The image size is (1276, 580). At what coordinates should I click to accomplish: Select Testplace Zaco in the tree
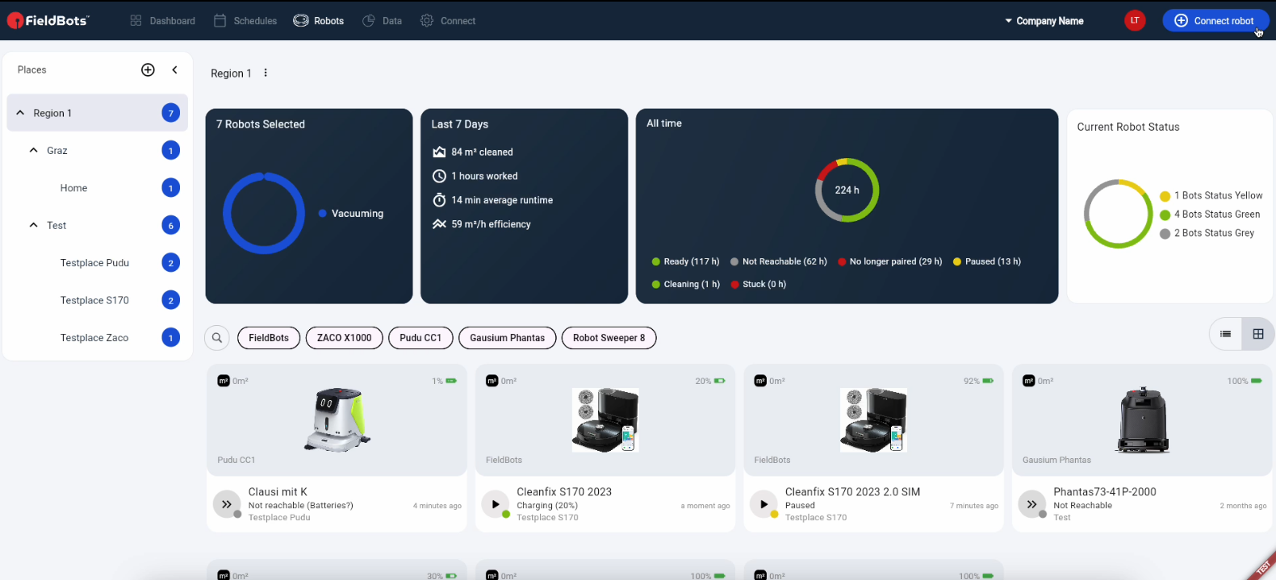94,338
